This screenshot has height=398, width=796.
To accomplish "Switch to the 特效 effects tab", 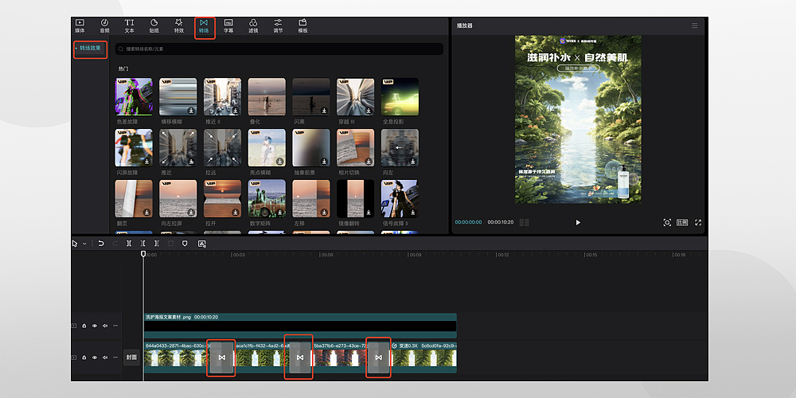I will (x=178, y=26).
